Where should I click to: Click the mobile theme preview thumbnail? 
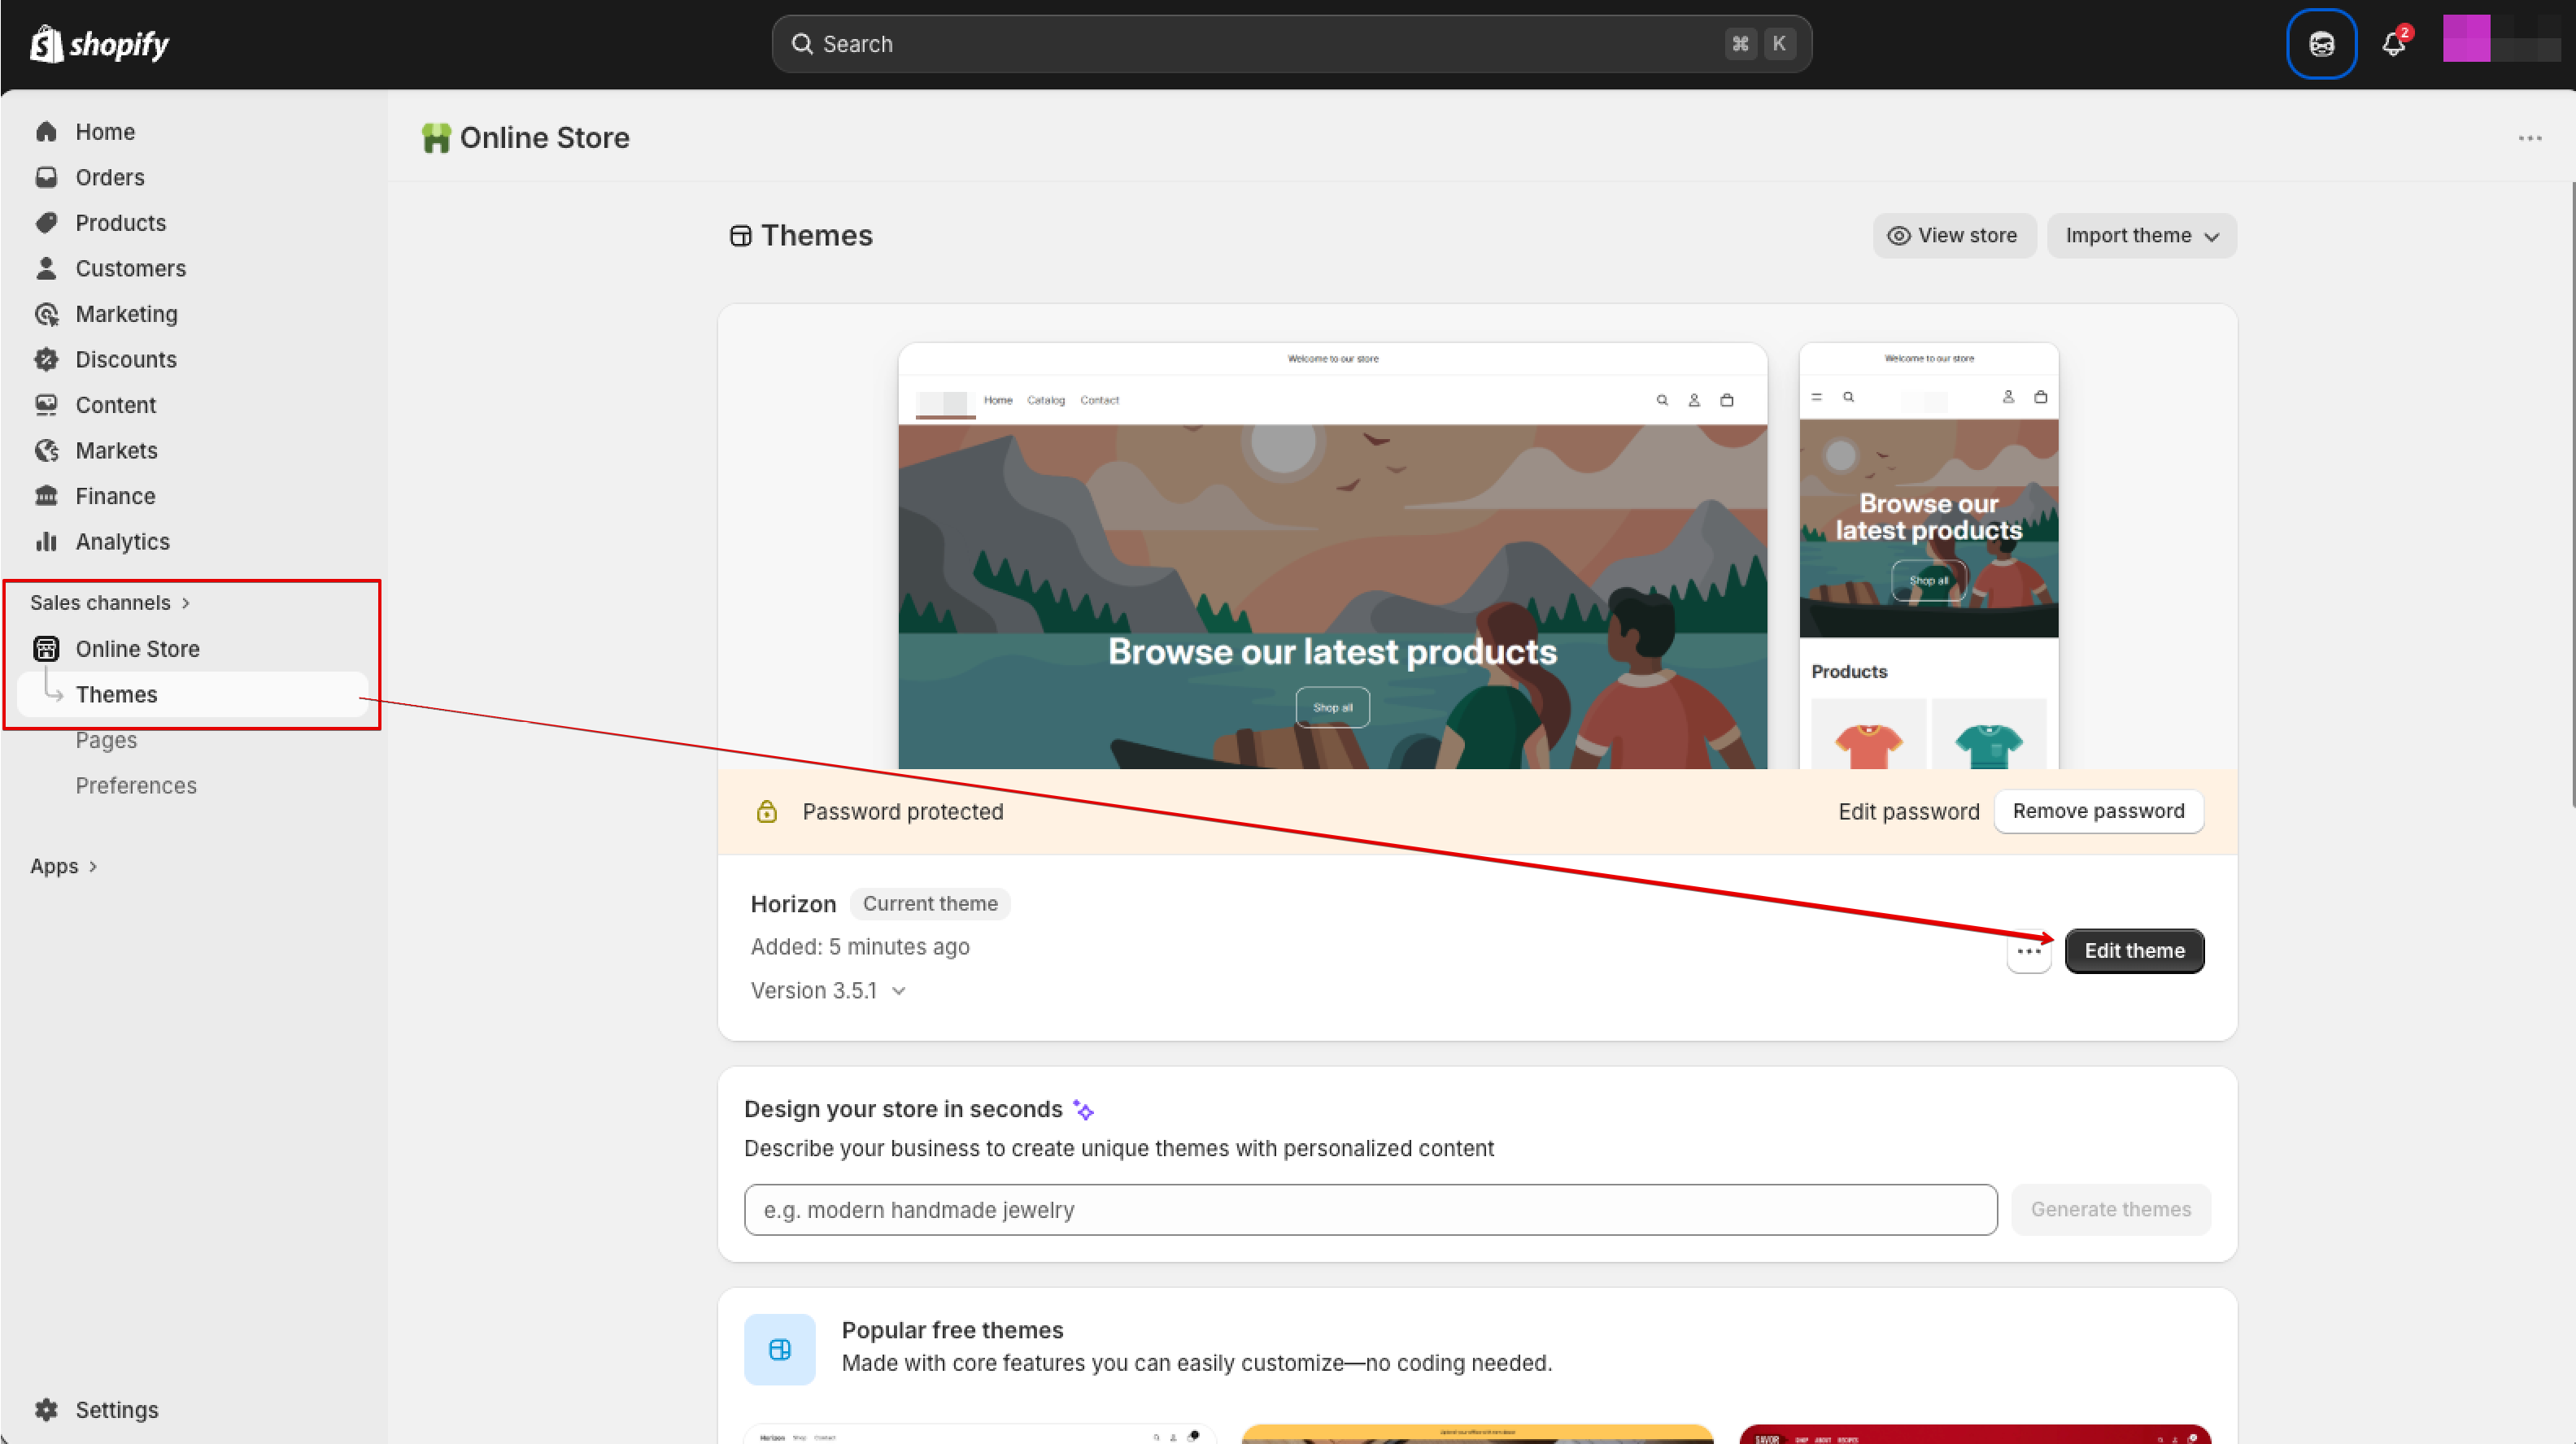click(1928, 557)
